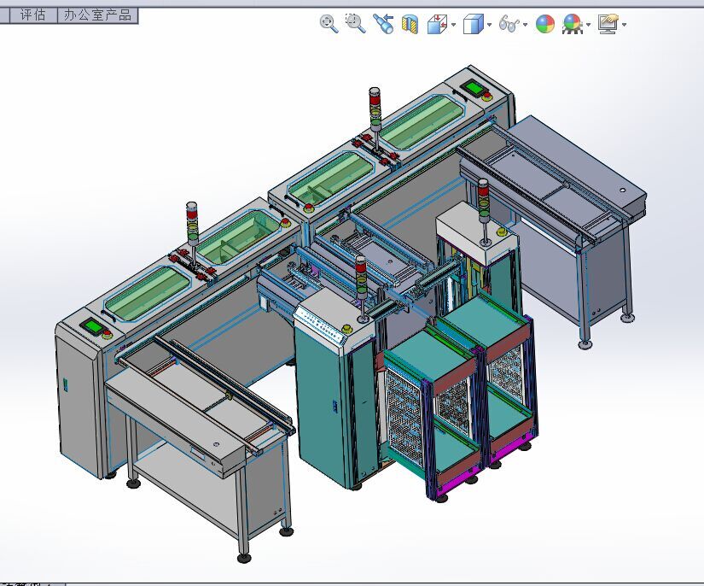Open the View Settings dropdown arrow
Viewport: 704px width, 586px height.
coord(624,25)
